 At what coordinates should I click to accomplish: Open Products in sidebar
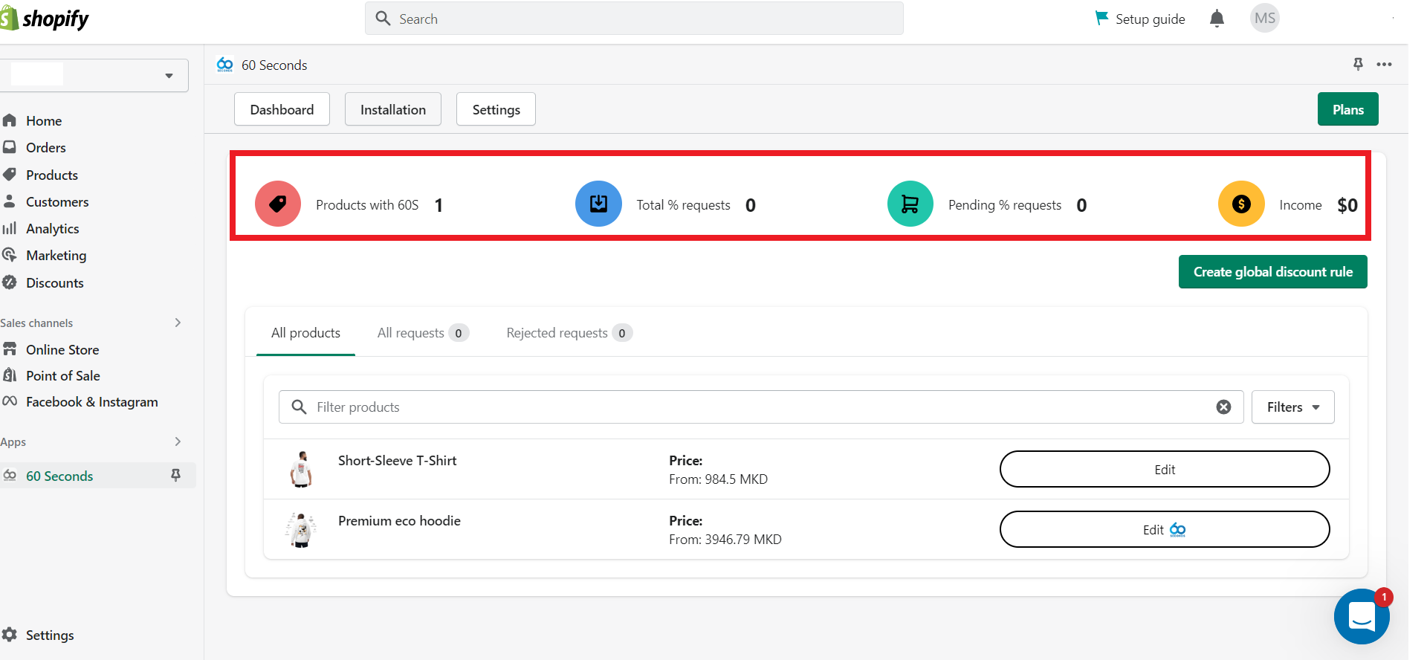click(52, 175)
